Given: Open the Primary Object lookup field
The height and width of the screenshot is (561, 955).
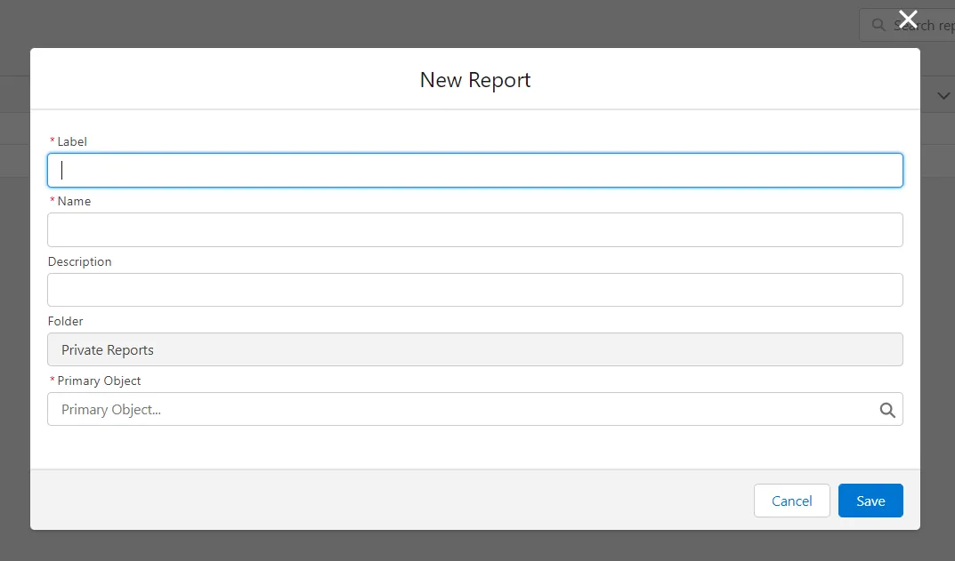Looking at the screenshot, I should click(x=463, y=410).
